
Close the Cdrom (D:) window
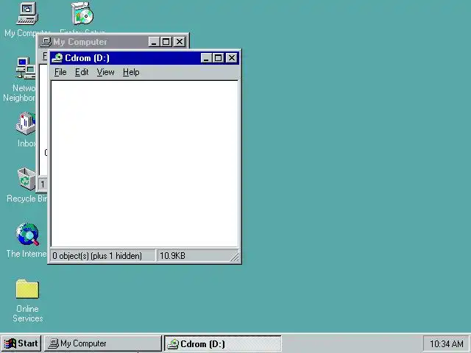232,58
